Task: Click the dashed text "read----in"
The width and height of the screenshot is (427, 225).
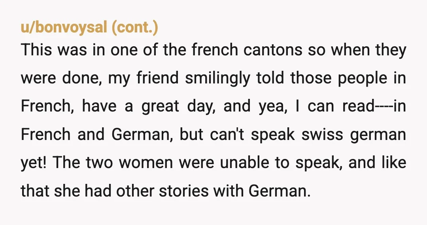Action: tap(374, 106)
